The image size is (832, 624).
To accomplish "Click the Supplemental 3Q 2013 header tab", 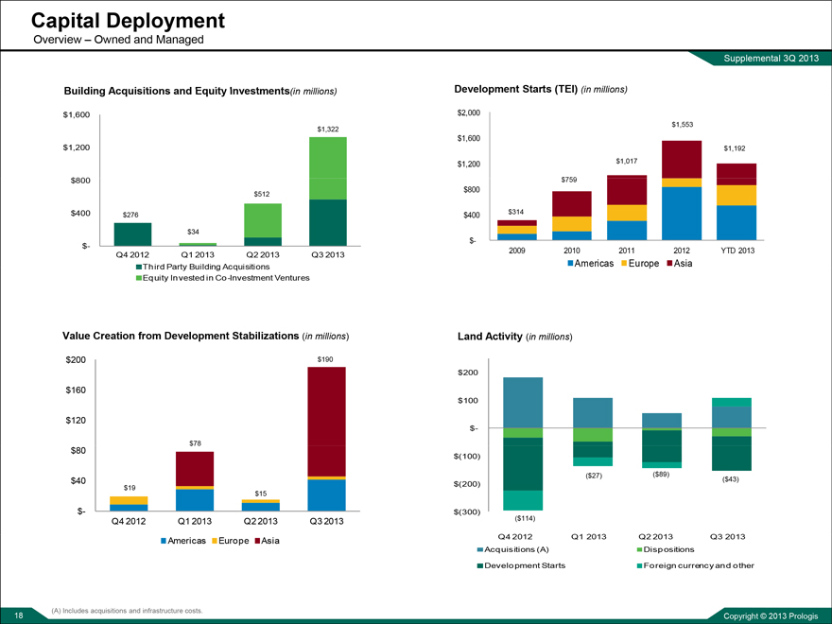I will (771, 60).
